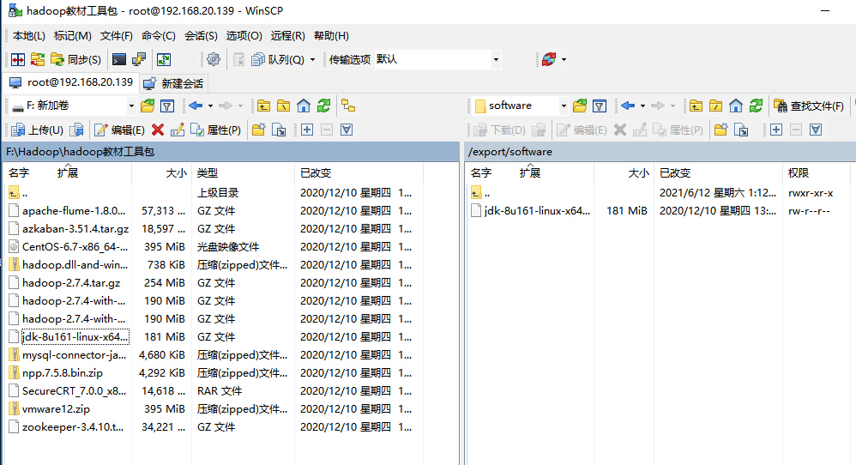The image size is (856, 465).
Task: Sort remote files by 权限 column
Action: 817,173
